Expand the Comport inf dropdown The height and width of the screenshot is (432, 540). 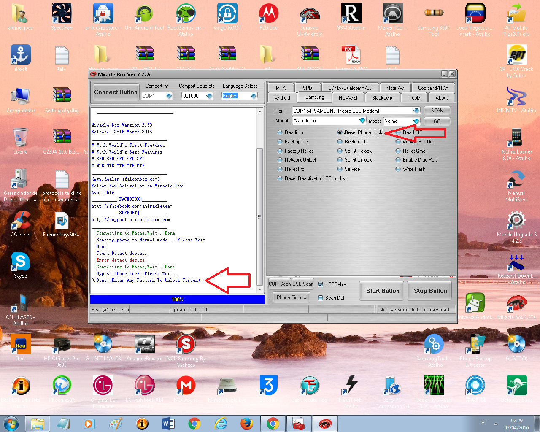(x=169, y=96)
